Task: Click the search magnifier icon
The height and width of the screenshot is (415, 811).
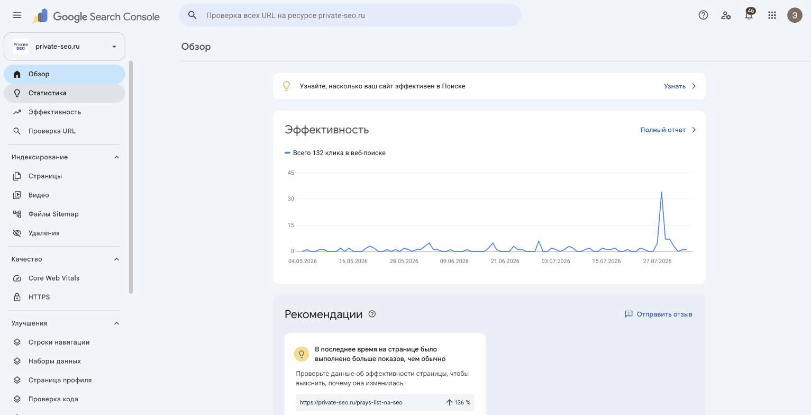Action: (193, 15)
